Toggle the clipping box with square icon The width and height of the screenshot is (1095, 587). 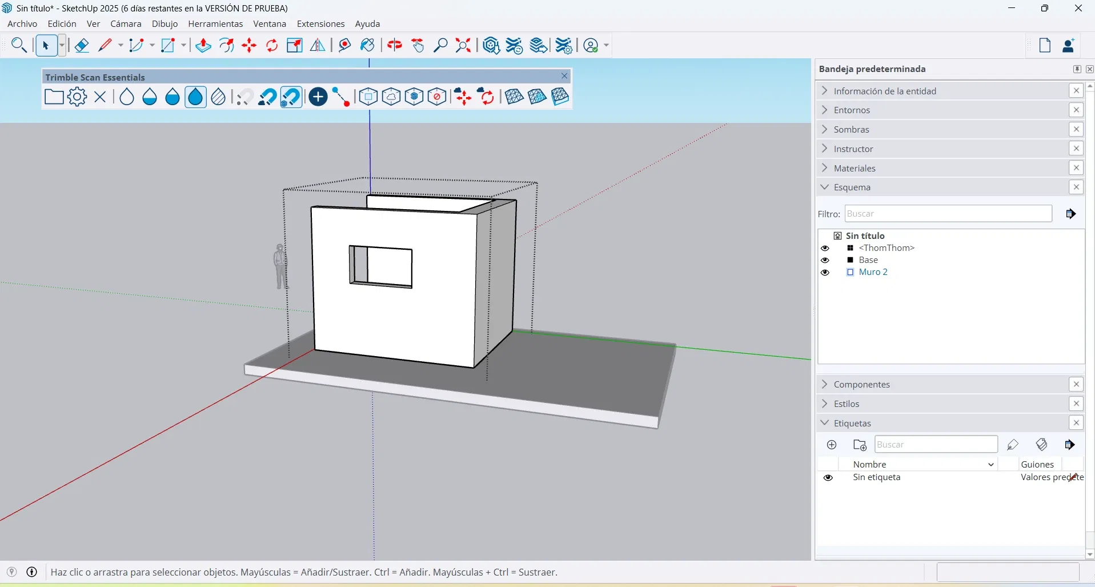point(368,97)
